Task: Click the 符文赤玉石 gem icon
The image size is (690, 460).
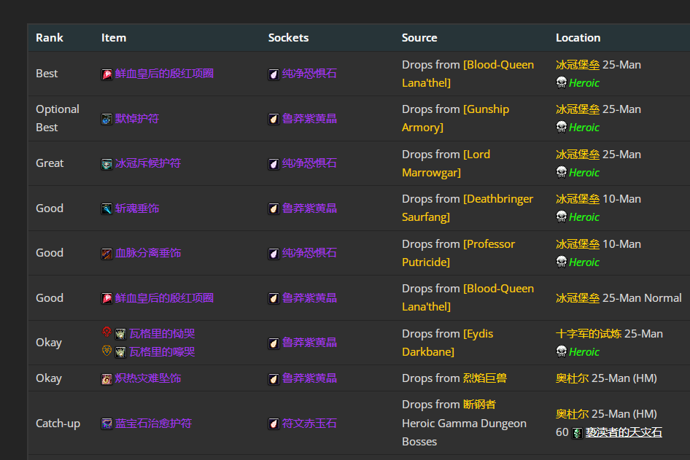Action: tap(274, 424)
